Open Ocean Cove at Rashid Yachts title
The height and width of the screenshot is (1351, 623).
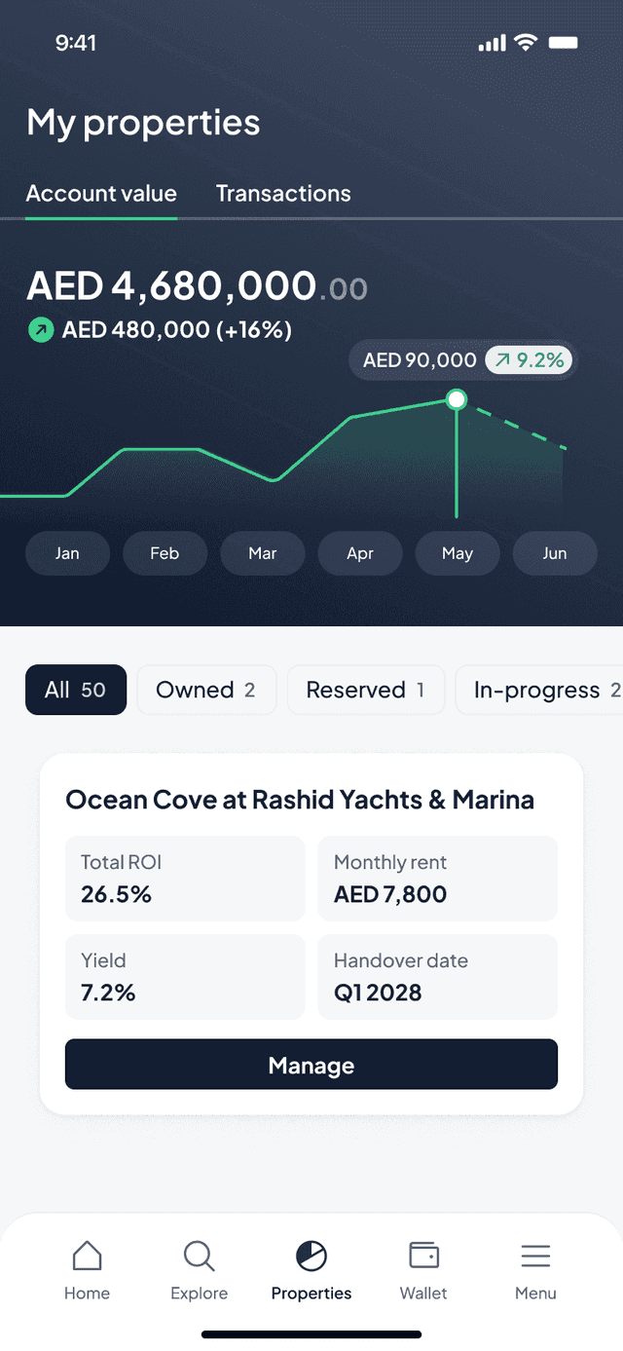[300, 800]
